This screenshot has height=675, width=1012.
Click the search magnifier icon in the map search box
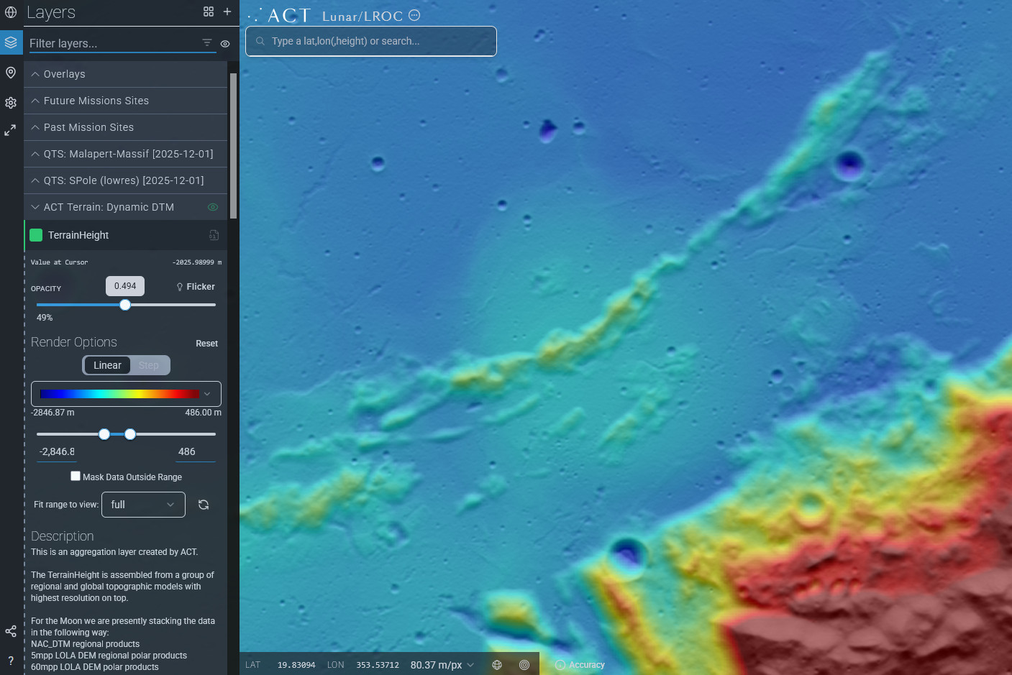click(x=260, y=41)
